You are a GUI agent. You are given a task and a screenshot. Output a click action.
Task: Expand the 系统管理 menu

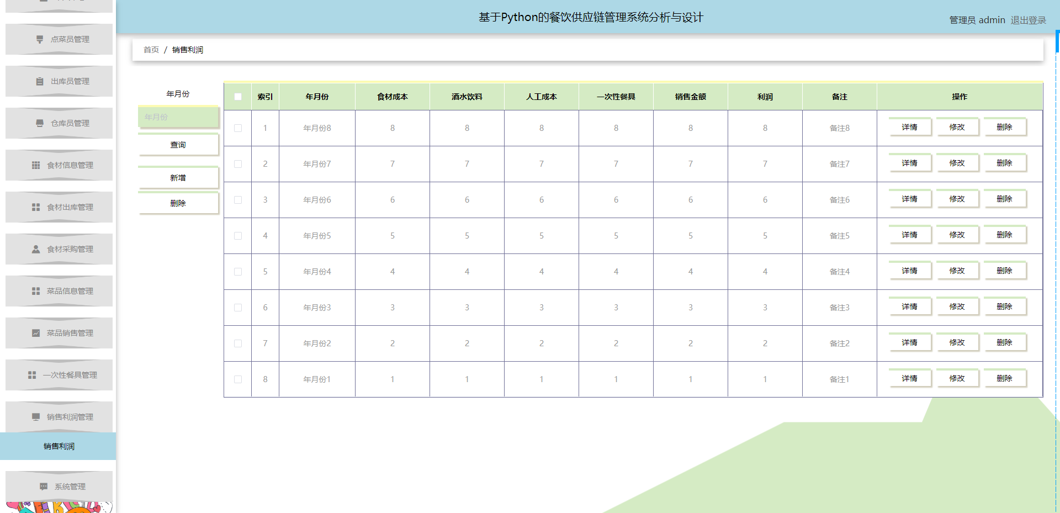click(x=59, y=486)
